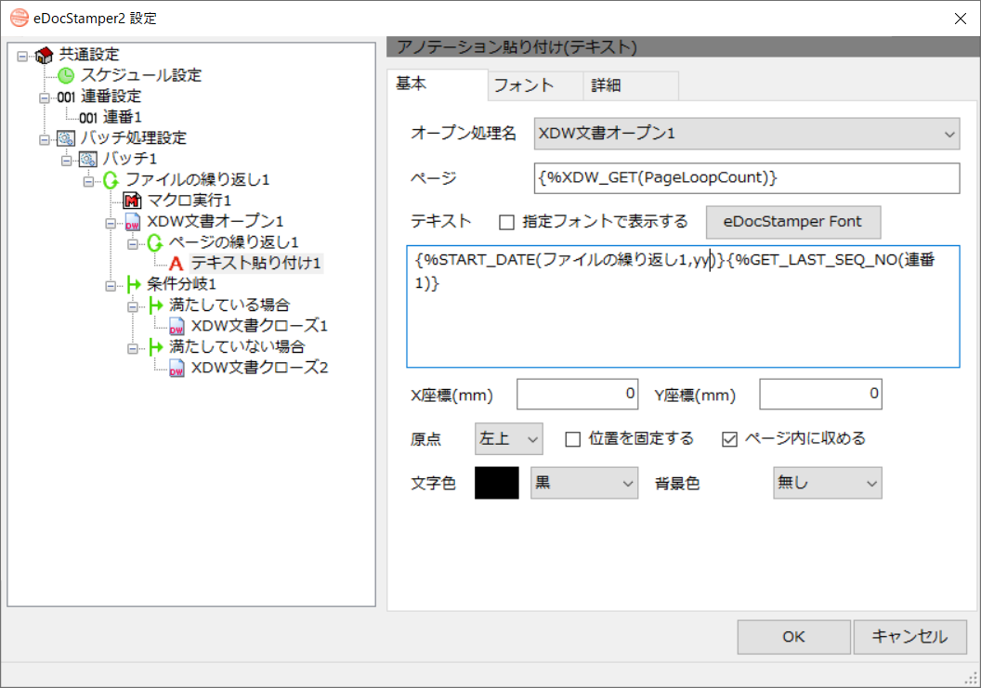The height and width of the screenshot is (688, 981).
Task: Open the 原点 左上 dropdown
Action: 509,439
